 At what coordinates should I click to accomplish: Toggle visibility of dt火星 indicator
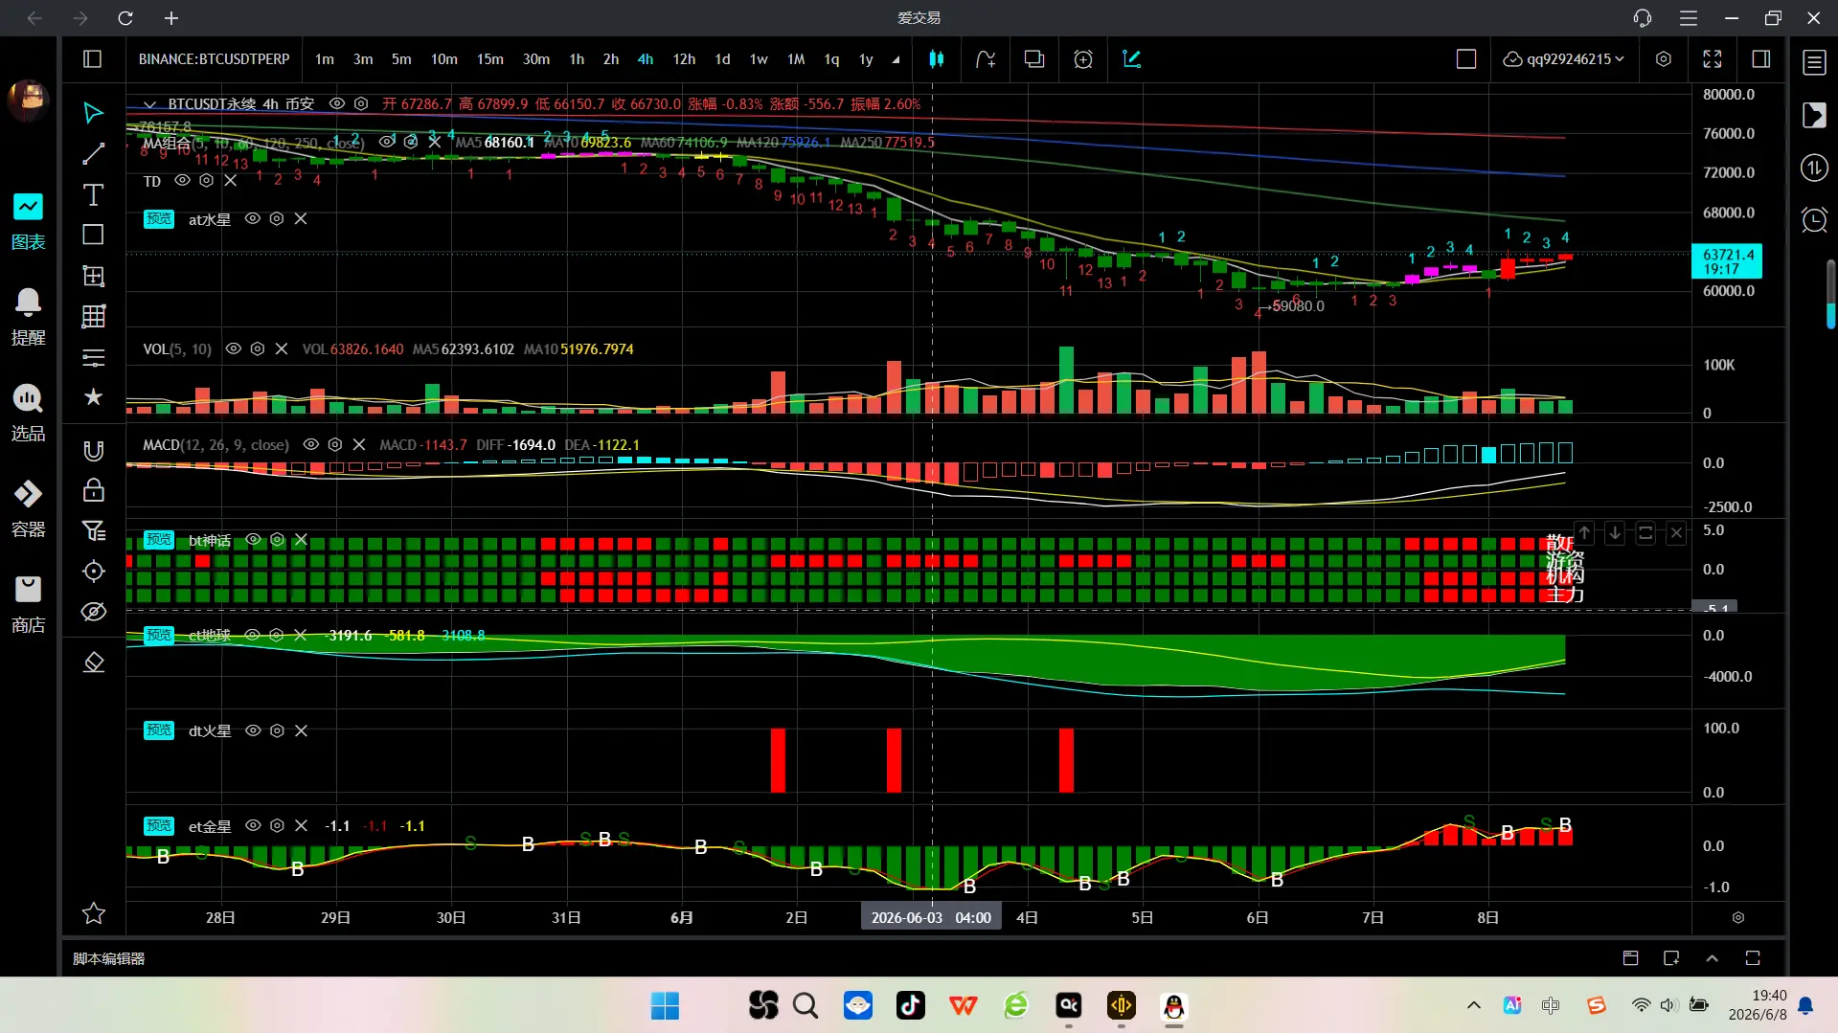[x=253, y=730]
